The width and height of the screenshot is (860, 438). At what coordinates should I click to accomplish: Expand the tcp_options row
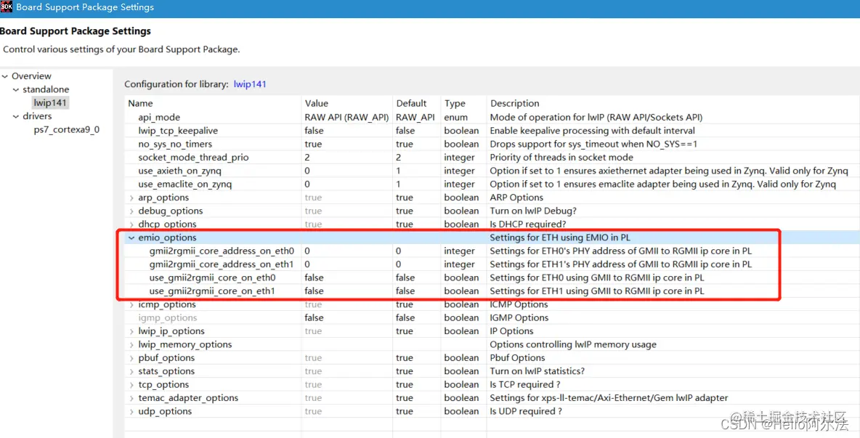pos(132,384)
